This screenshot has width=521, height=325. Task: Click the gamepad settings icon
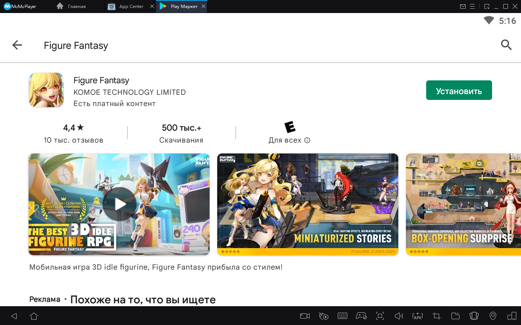coord(361,316)
